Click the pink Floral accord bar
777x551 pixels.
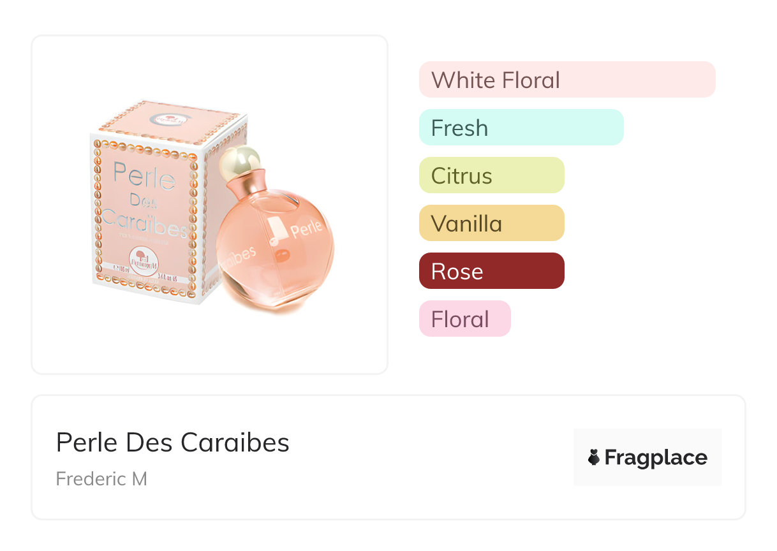coord(464,319)
